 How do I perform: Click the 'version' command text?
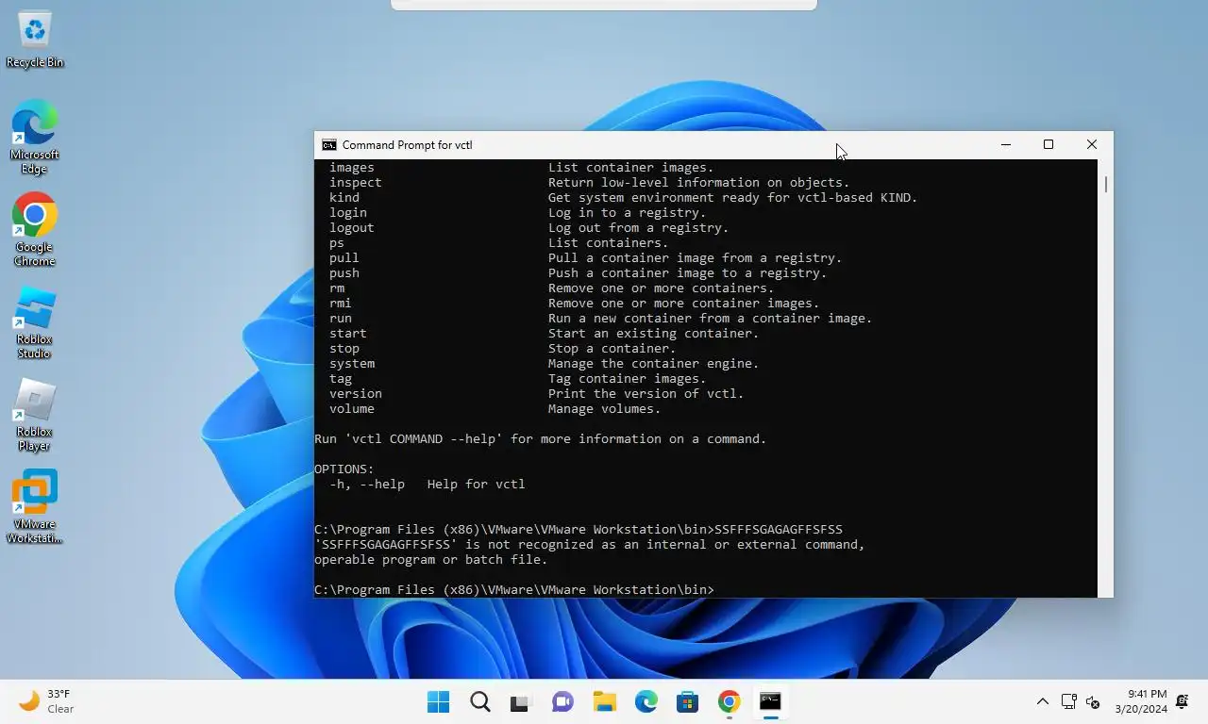point(356,394)
